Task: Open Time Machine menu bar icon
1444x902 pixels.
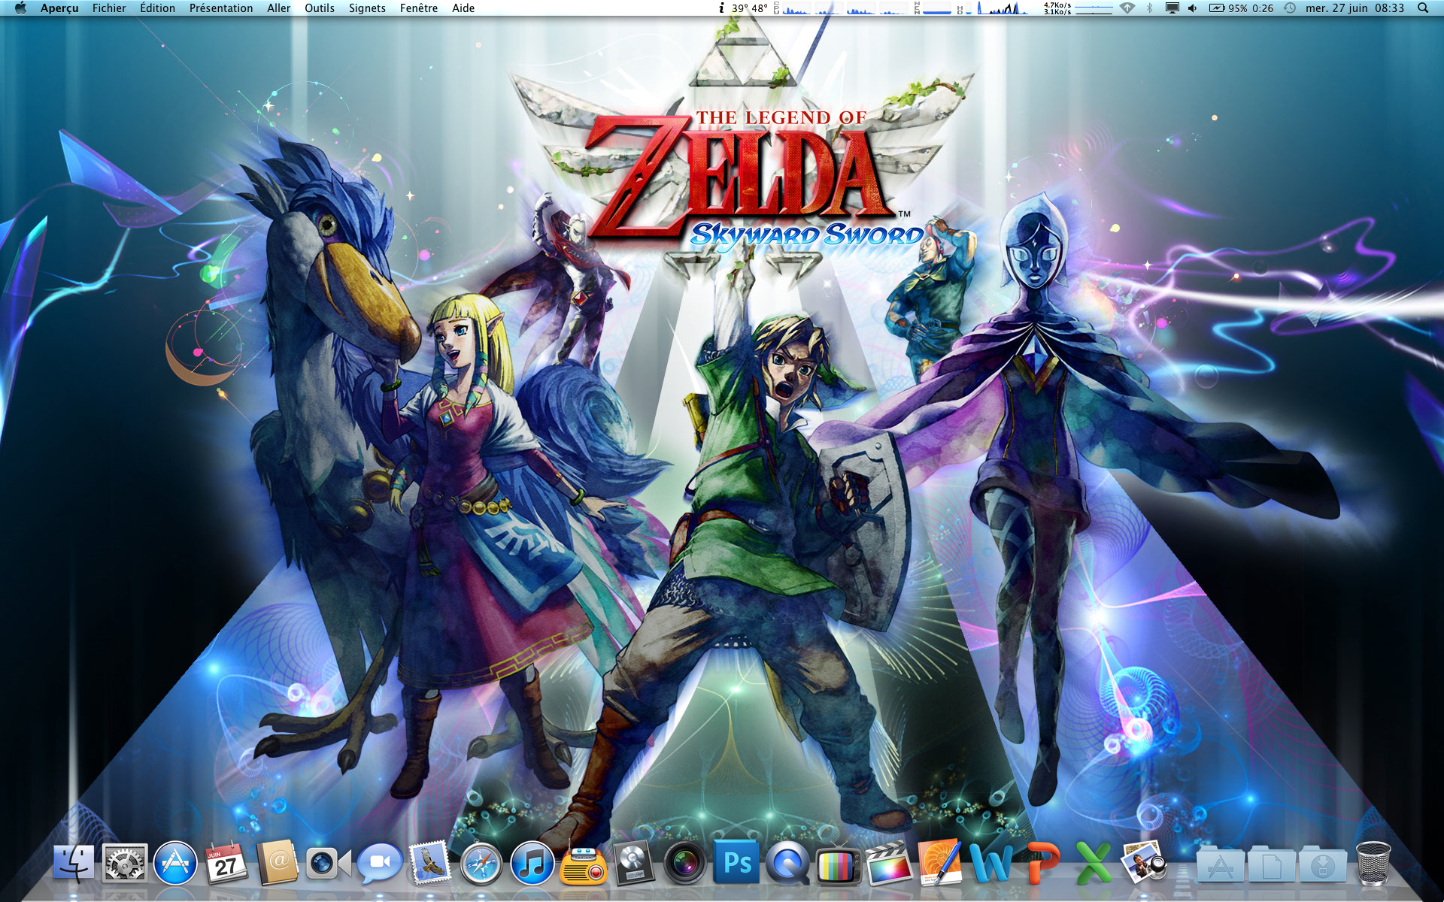Action: [x=1289, y=8]
